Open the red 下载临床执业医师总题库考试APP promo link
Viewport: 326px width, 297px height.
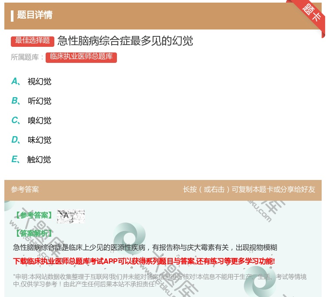[144, 261]
